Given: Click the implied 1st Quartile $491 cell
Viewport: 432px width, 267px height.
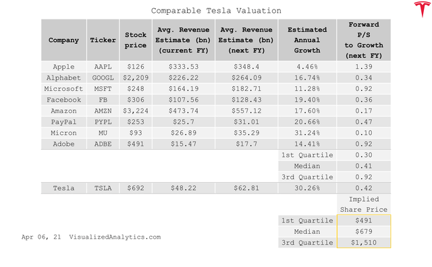Looking at the screenshot, I should 364,220.
